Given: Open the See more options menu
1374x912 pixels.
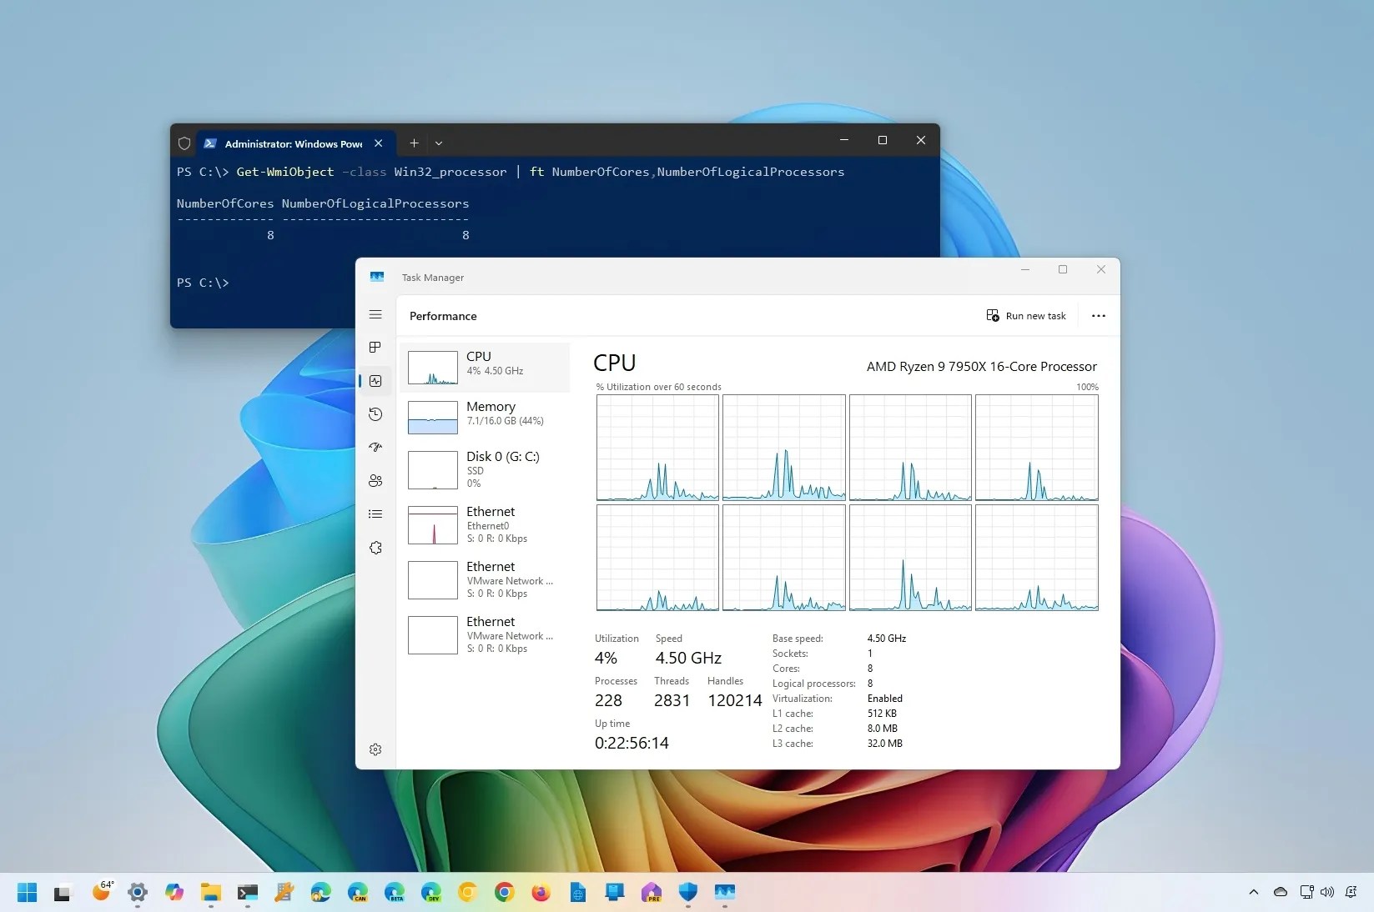Looking at the screenshot, I should click(x=1098, y=316).
